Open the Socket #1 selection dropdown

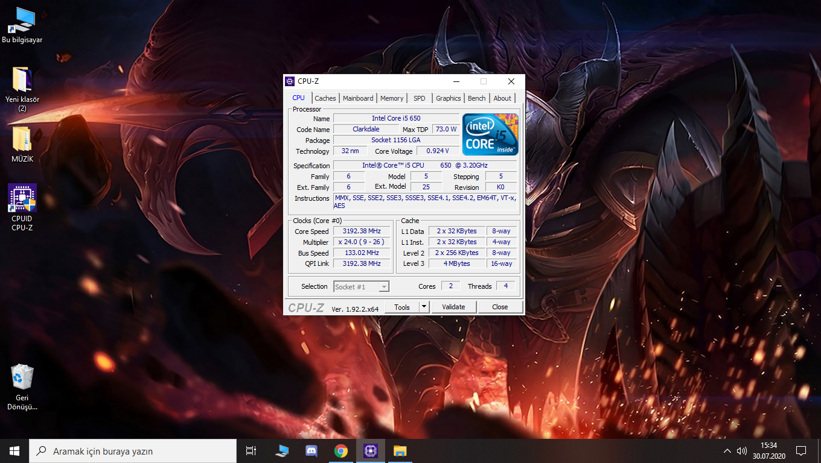pyautogui.click(x=362, y=287)
